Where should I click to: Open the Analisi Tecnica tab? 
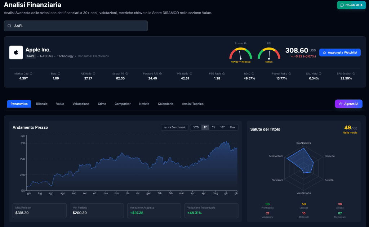point(193,104)
